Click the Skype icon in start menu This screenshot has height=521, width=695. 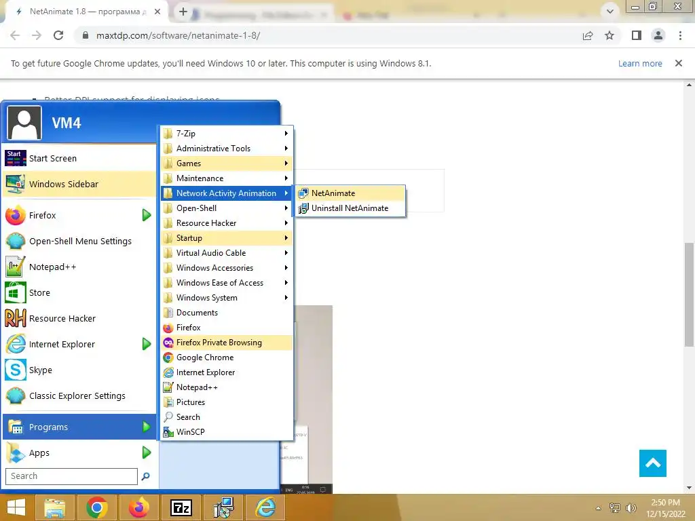click(x=16, y=370)
